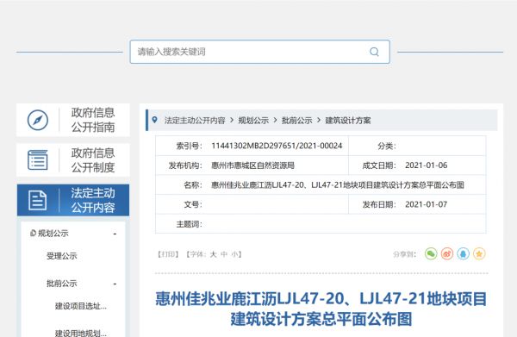Share article to Qzone star icon
This screenshot has width=517, height=337.
pos(479,254)
